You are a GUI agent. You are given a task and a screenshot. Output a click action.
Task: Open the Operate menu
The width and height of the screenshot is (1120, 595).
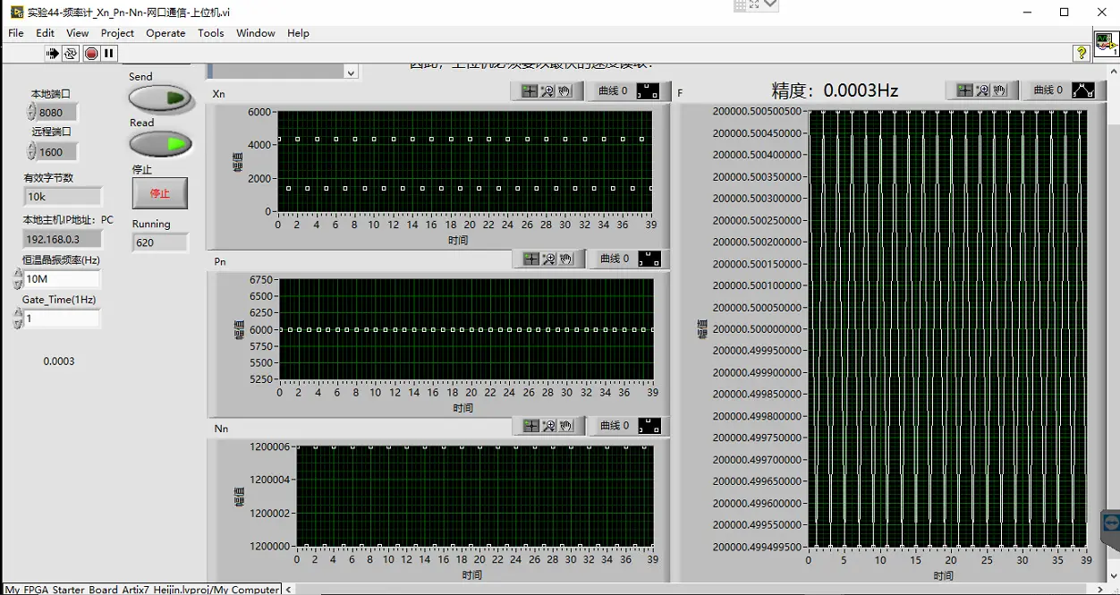[165, 33]
